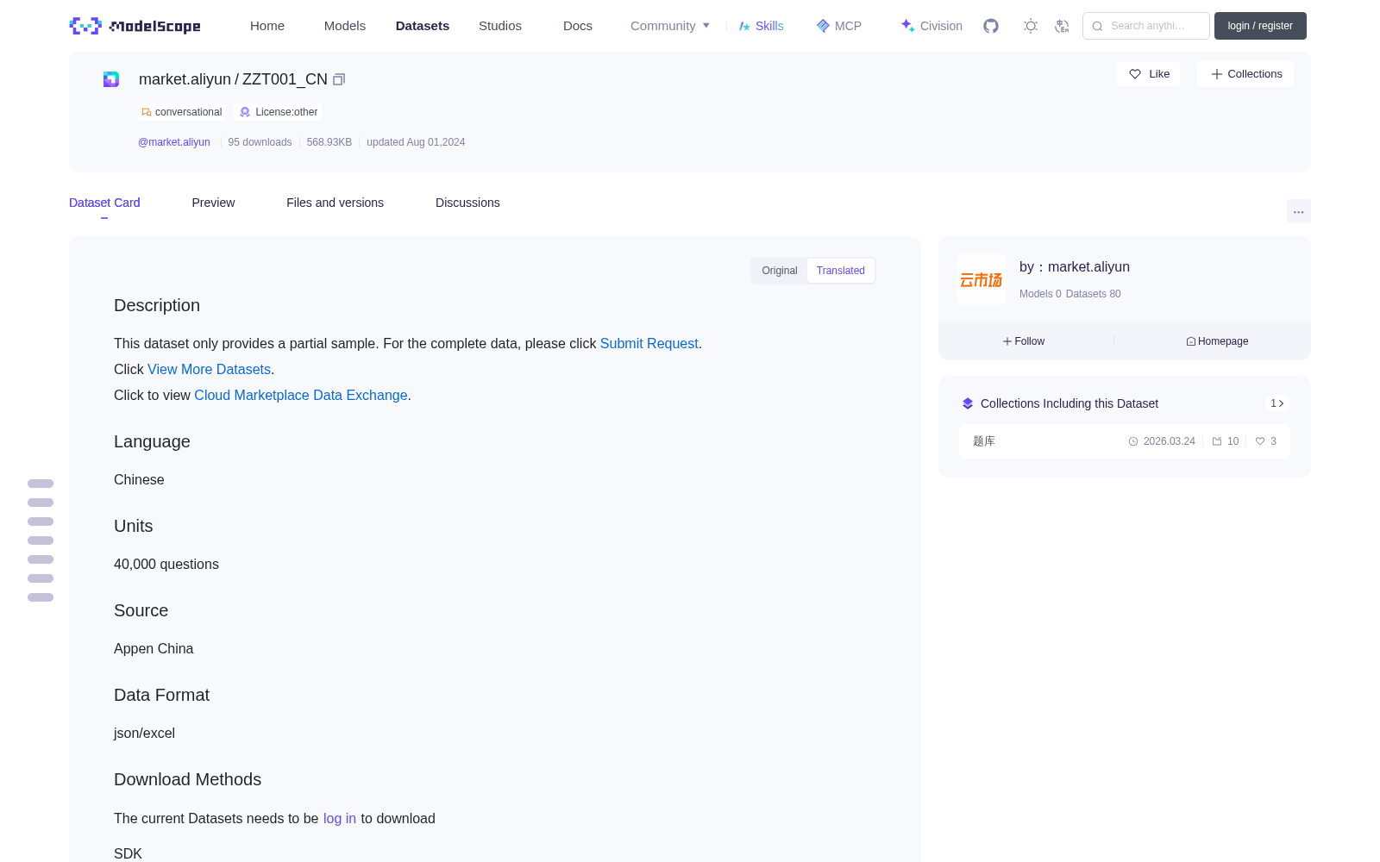Show the Original language version
This screenshot has height=862, width=1380.
point(780,271)
